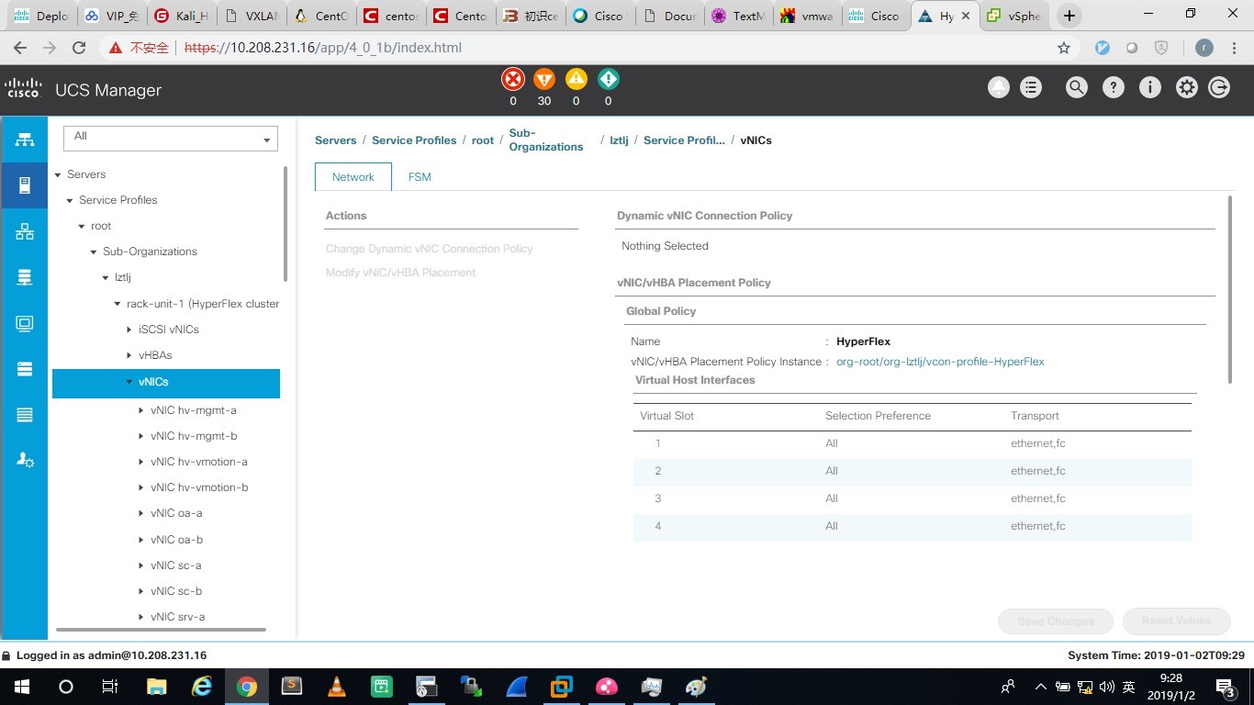
Task: Click the Reset Values button
Action: (x=1177, y=621)
